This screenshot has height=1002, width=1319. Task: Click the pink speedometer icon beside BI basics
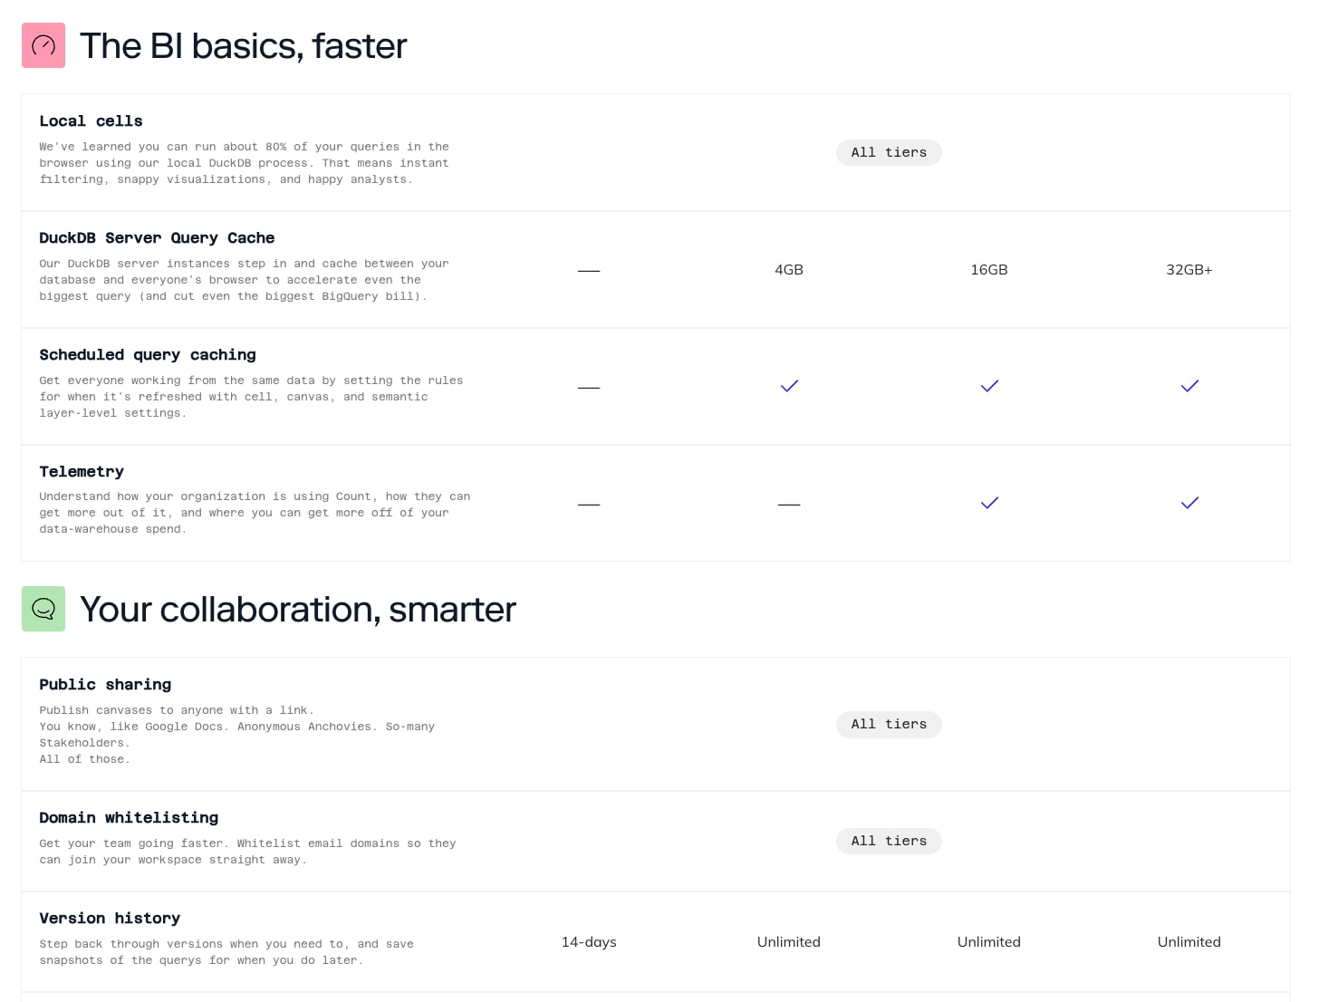pos(43,45)
